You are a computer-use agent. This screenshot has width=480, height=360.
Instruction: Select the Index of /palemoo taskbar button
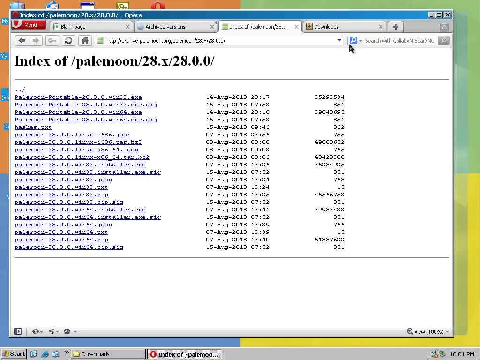185,354
